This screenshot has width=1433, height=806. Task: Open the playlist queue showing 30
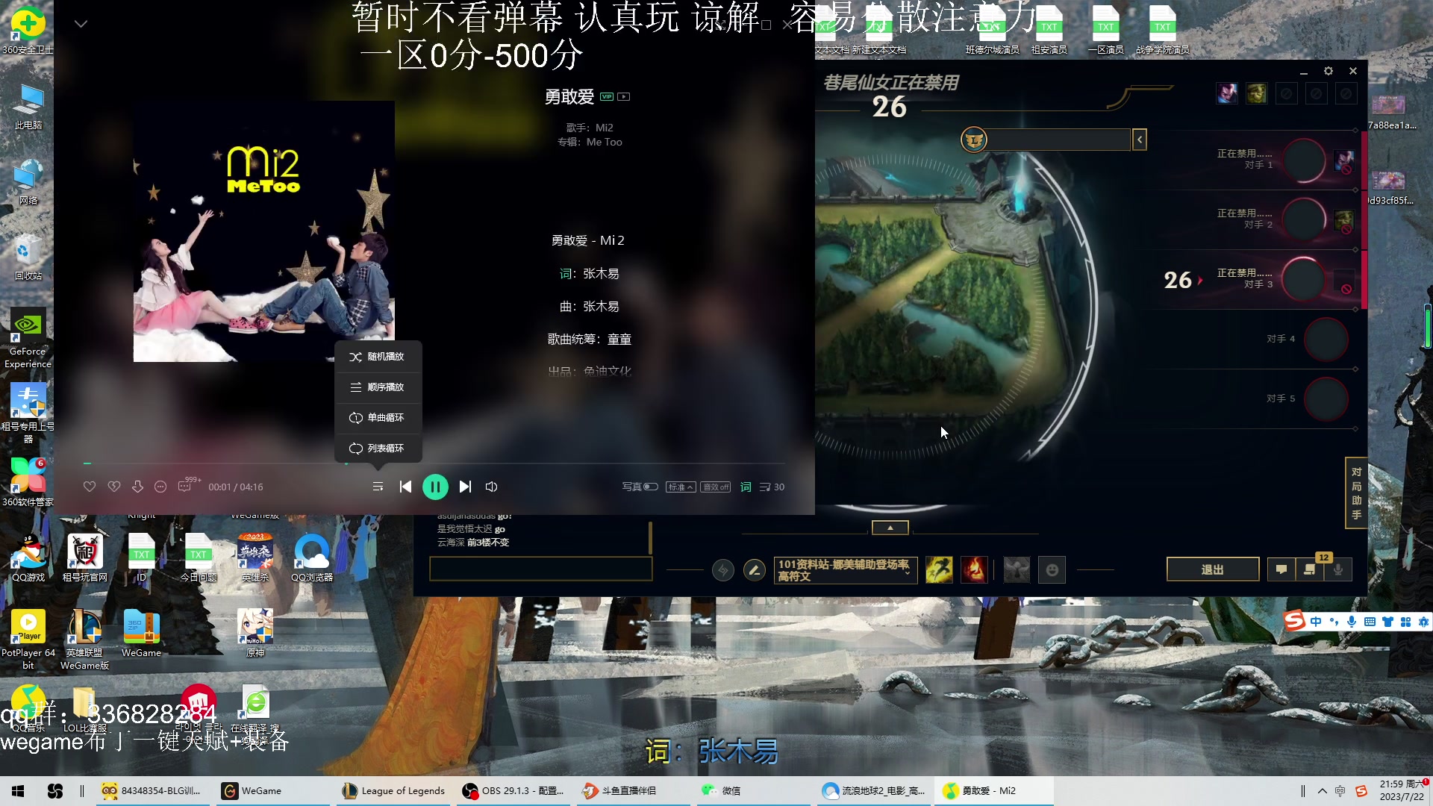pos(772,487)
